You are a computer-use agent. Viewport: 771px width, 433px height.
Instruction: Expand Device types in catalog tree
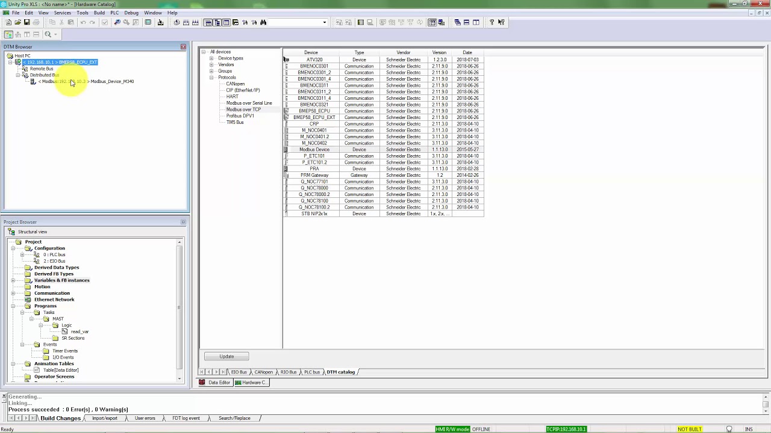tap(211, 58)
